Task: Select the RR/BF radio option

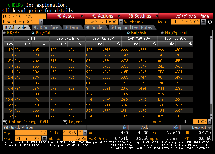Action: point(4,33)
